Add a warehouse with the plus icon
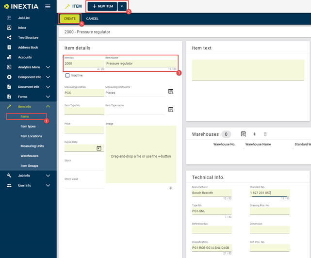311x258 pixels. click(x=254, y=134)
